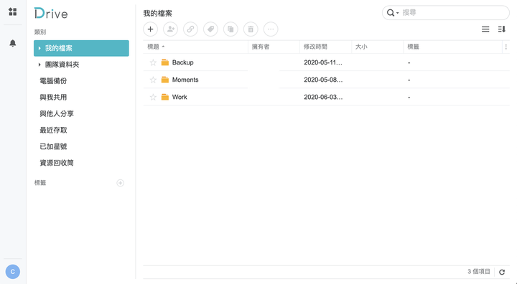This screenshot has height=284, width=517.
Task: Refresh the file list
Action: click(x=502, y=272)
